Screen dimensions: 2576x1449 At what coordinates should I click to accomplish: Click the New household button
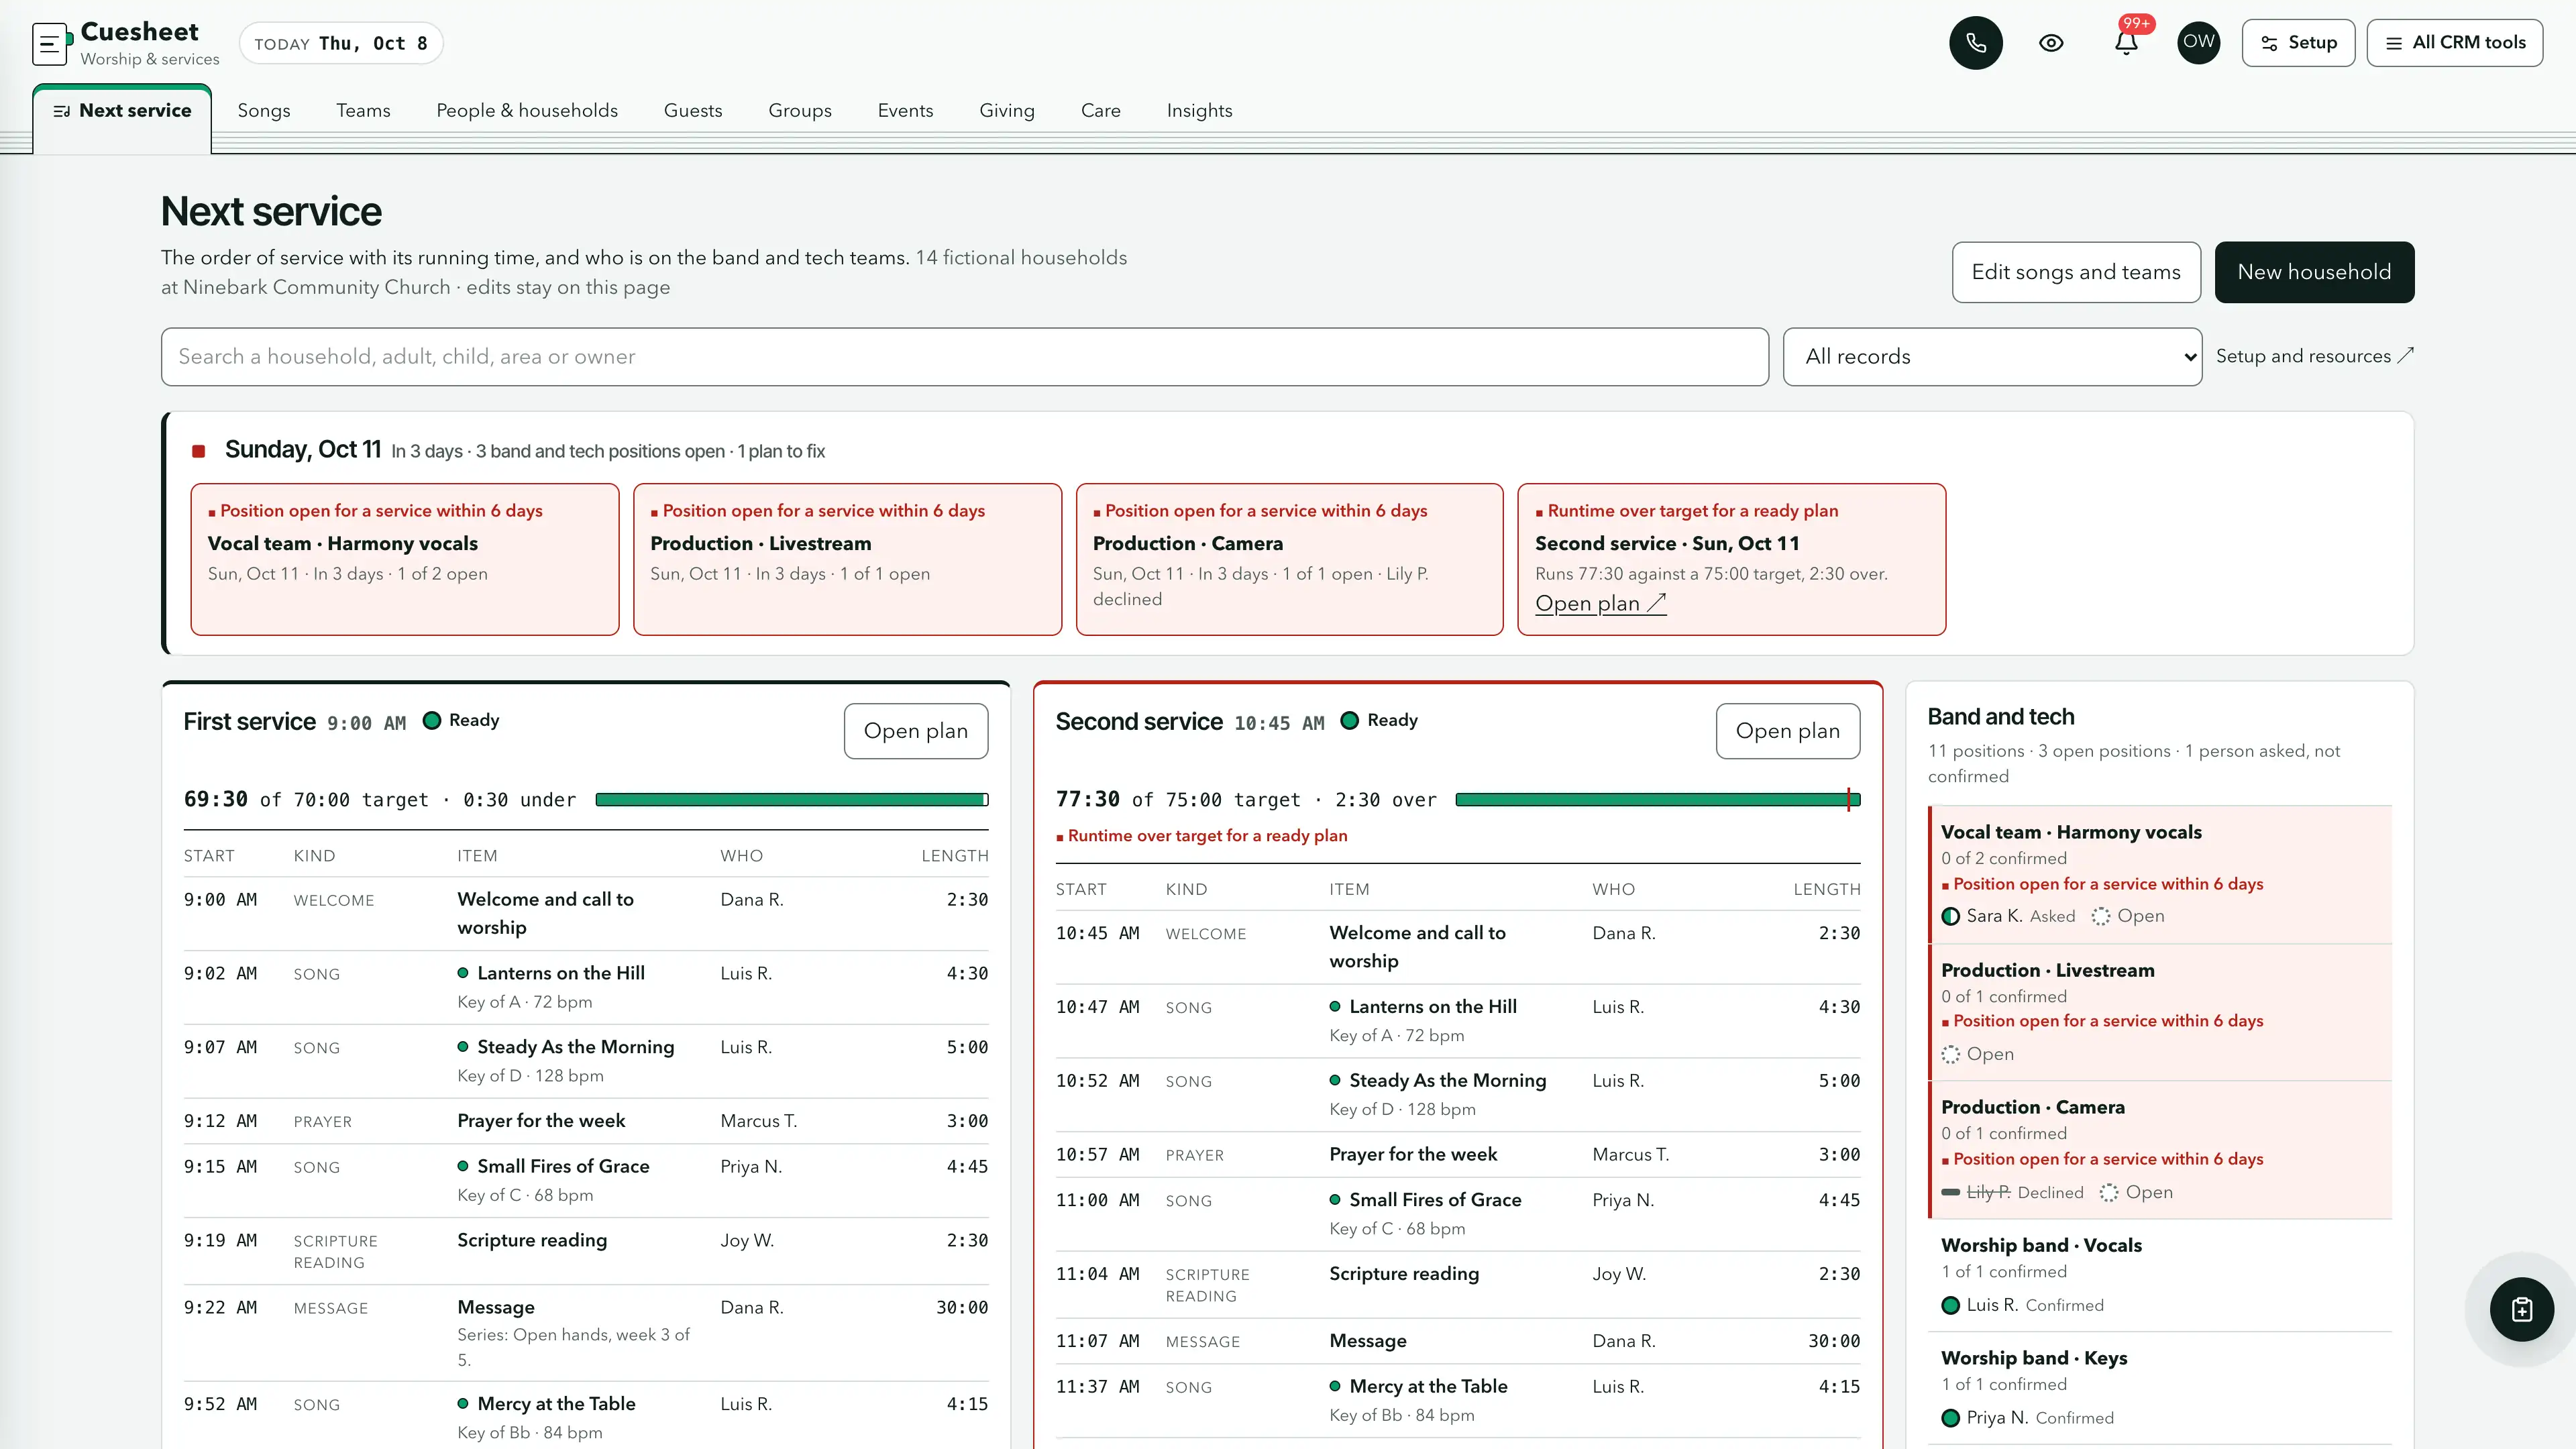[2314, 272]
